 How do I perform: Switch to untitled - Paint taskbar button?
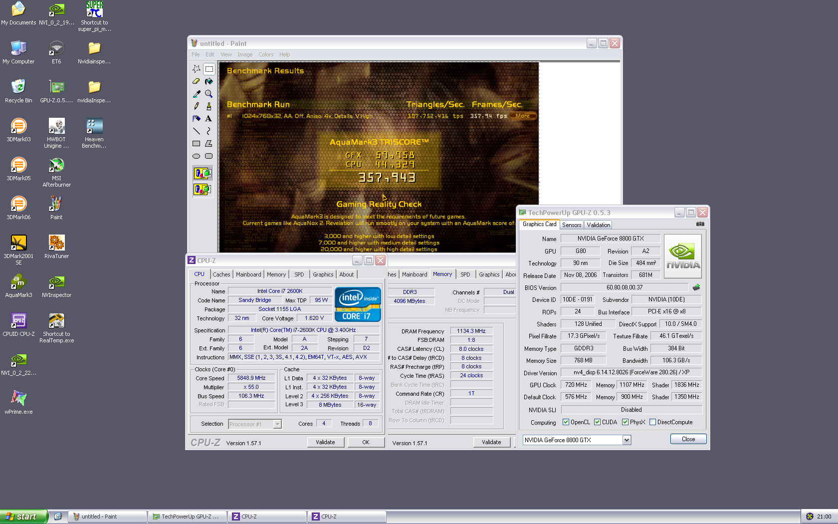[108, 517]
